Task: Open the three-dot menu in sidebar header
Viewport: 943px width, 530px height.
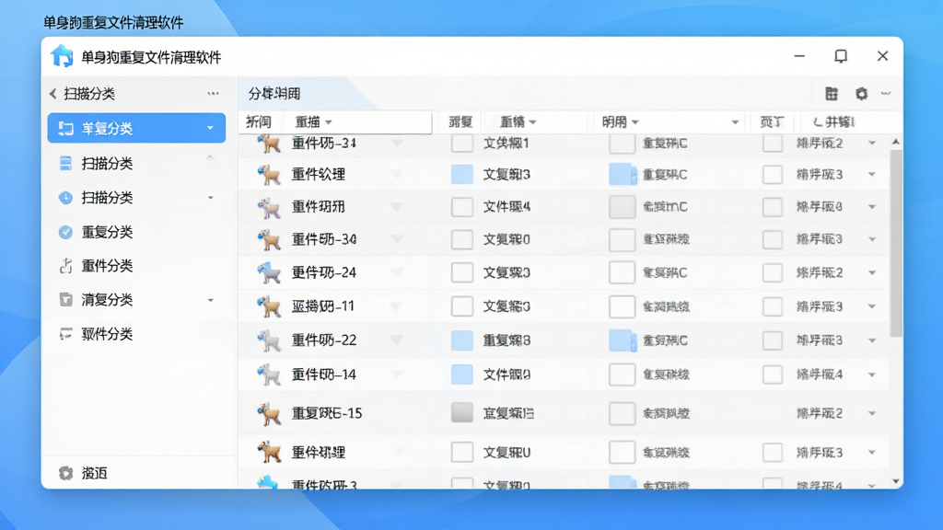Action: point(213,93)
